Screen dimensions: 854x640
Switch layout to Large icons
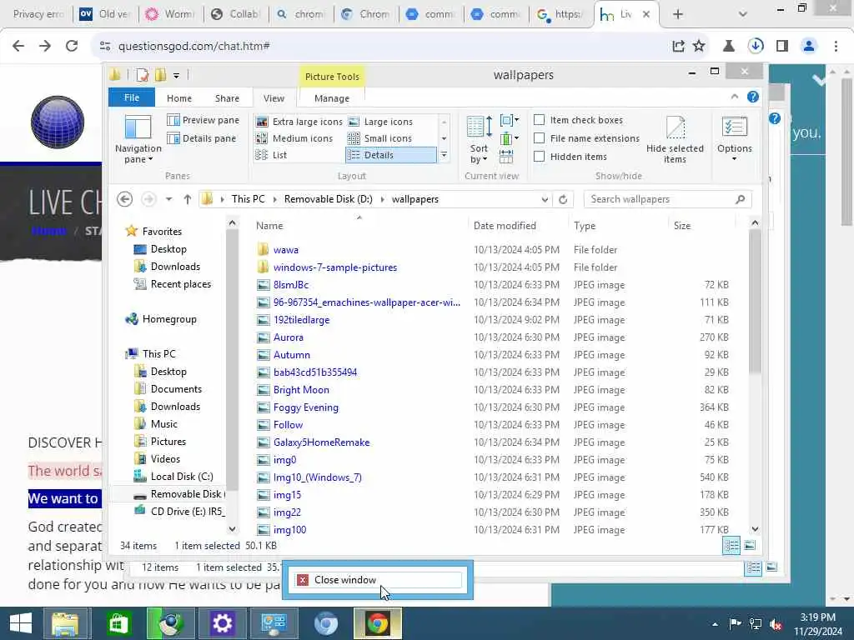pyautogui.click(x=380, y=122)
